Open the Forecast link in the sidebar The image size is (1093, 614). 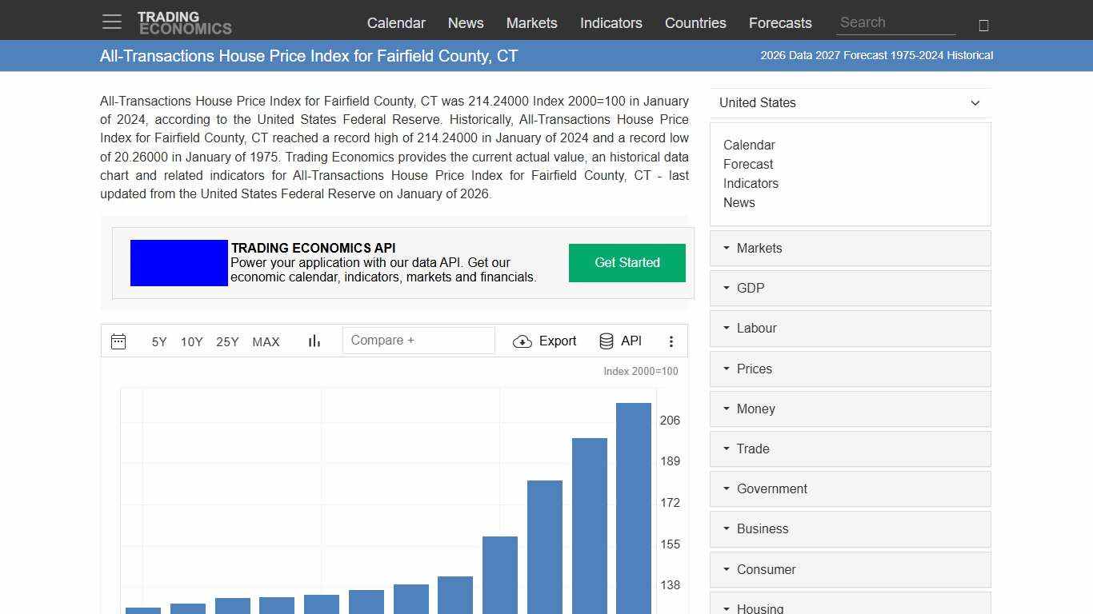747,164
